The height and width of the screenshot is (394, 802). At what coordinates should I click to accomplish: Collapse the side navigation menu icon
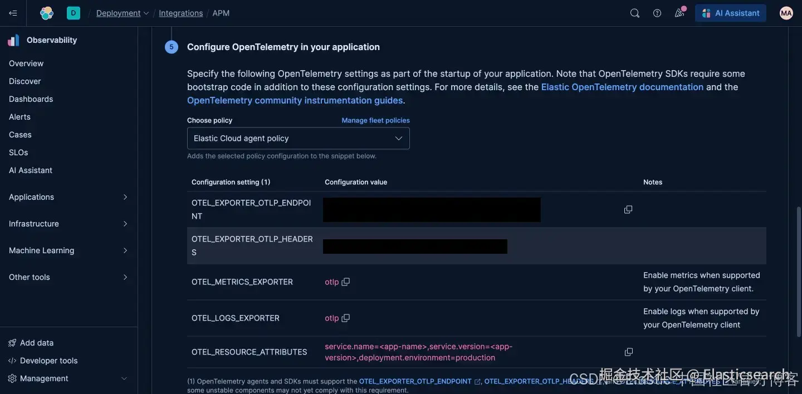tap(13, 13)
